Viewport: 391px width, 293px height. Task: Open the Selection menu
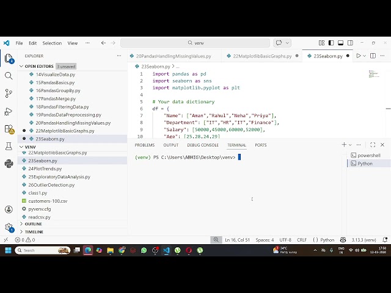tap(52, 43)
